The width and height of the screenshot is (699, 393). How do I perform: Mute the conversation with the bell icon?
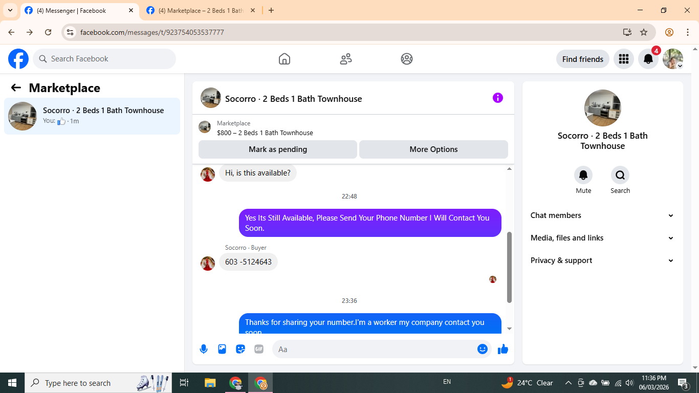click(583, 176)
